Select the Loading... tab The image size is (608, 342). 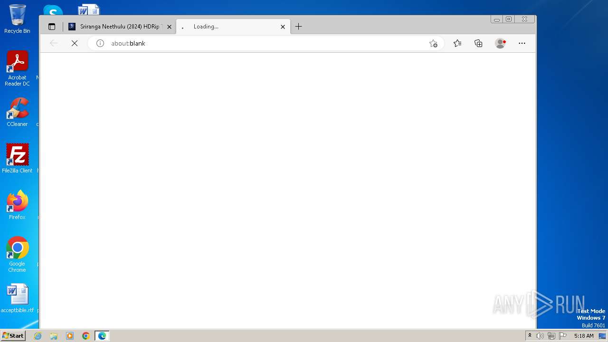click(x=233, y=27)
